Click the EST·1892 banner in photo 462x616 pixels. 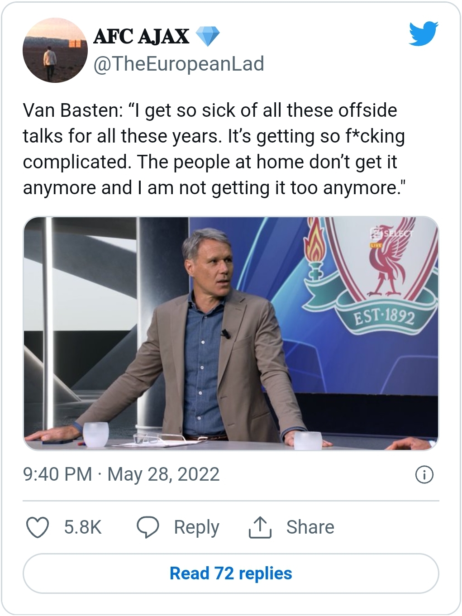point(384,315)
